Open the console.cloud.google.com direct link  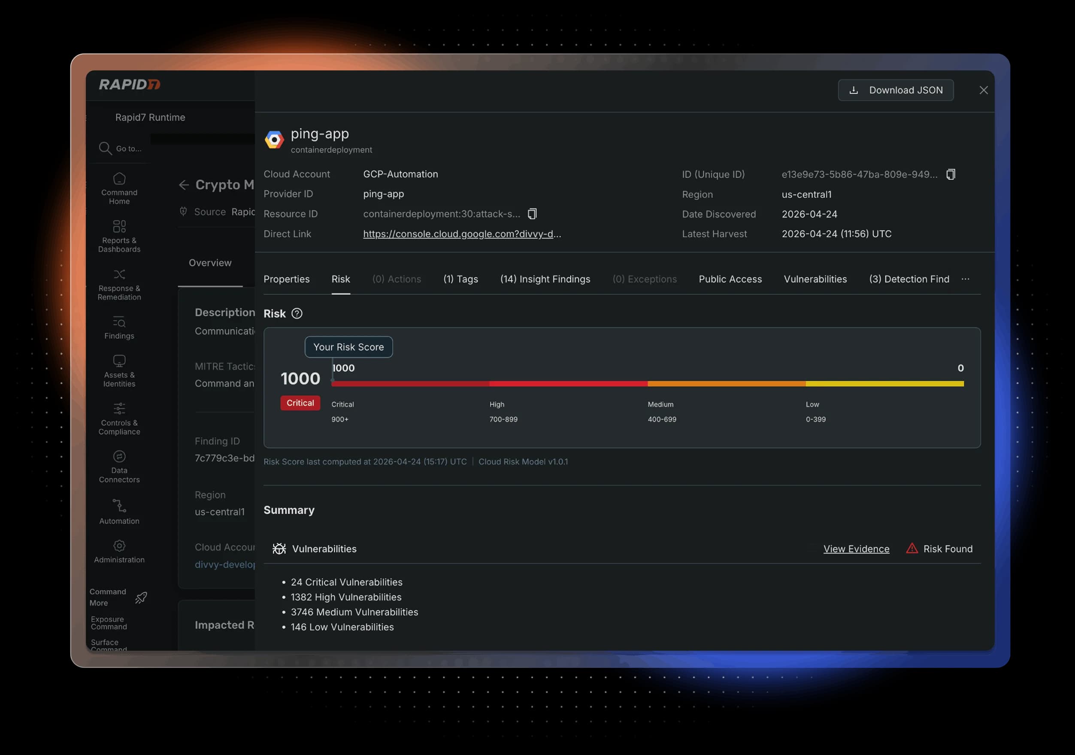tap(462, 234)
